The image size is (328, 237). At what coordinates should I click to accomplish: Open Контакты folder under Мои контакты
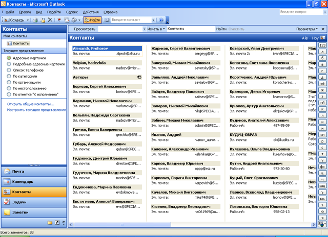tap(18, 43)
